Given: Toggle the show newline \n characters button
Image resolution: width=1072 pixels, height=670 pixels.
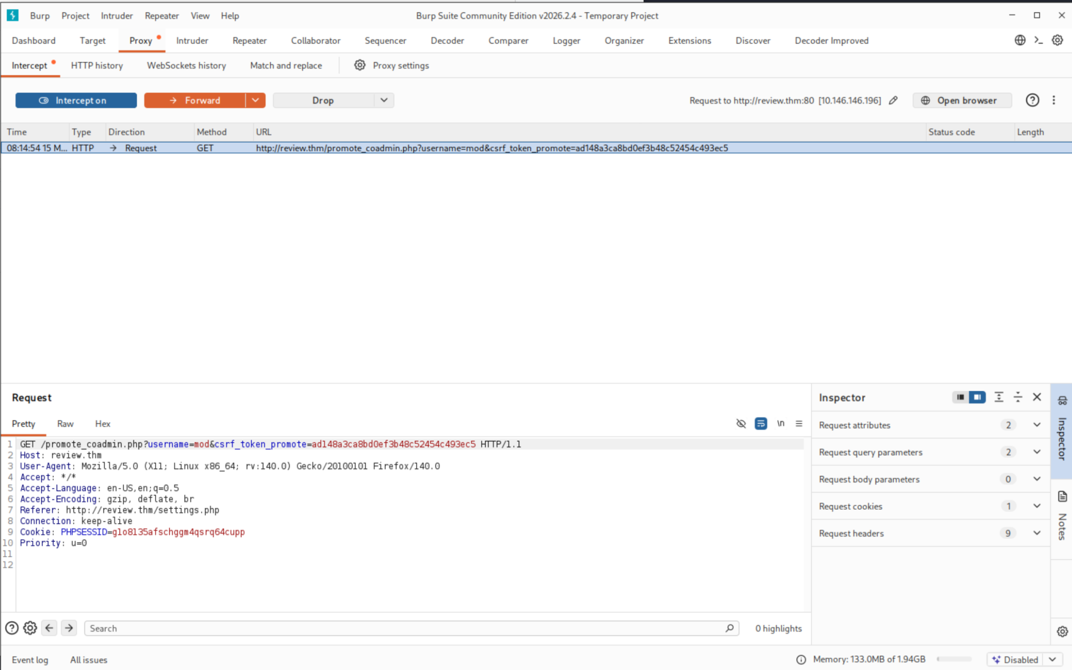Looking at the screenshot, I should 781,423.
